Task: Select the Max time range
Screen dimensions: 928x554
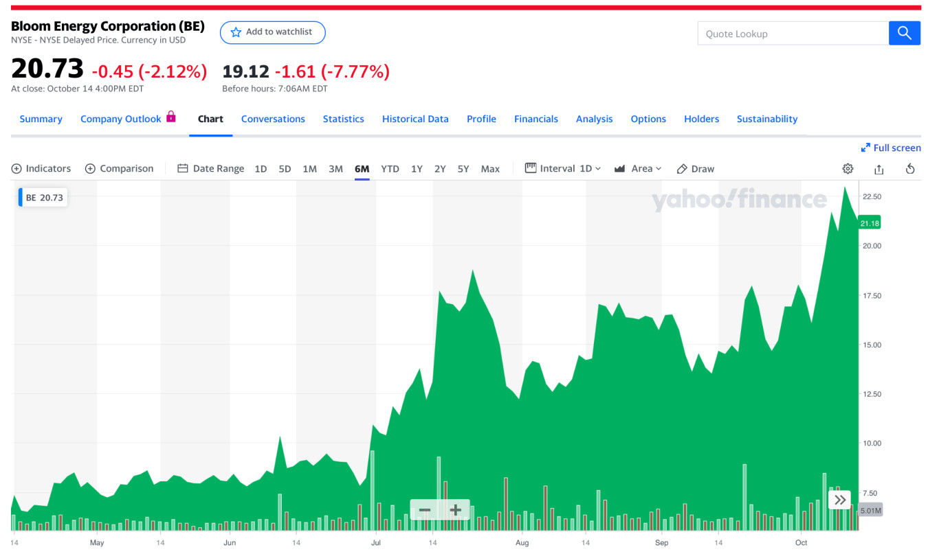Action: coord(490,169)
